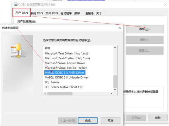Click the horizontal scroll left arrow
Screen dimensions: 169x126
click(x=45, y=93)
